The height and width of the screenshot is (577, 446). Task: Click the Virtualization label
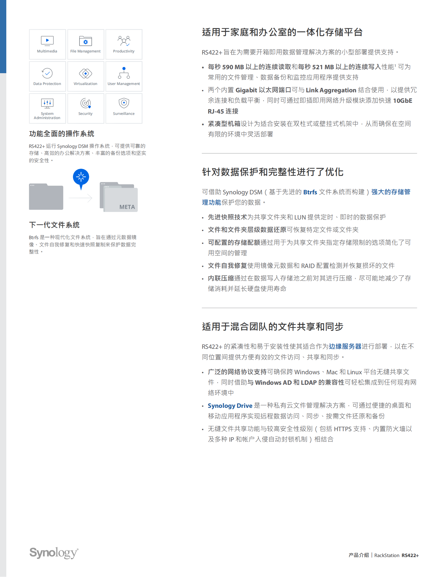coord(85,84)
